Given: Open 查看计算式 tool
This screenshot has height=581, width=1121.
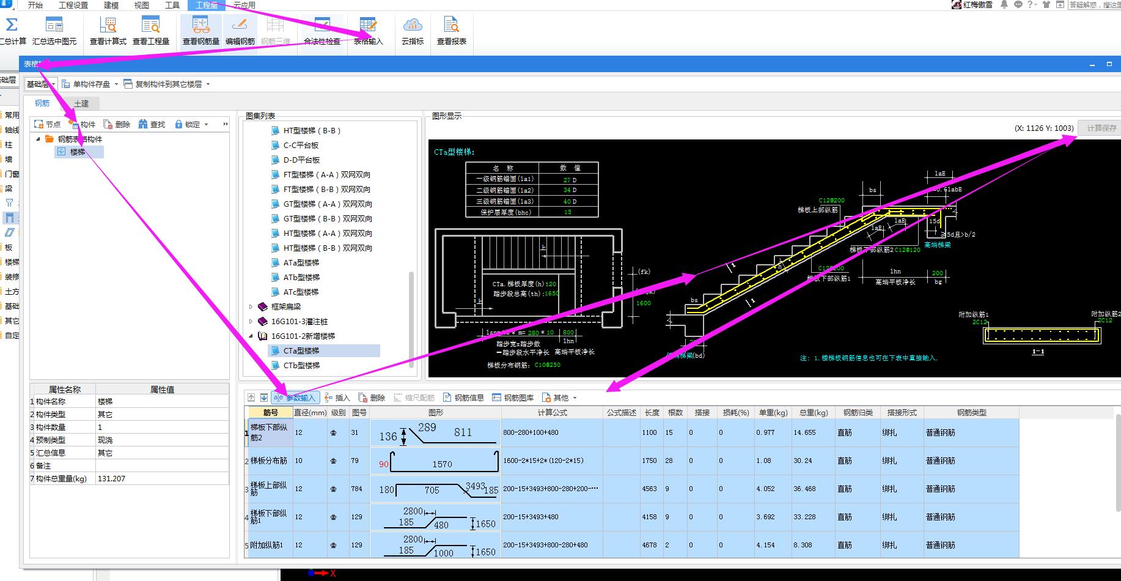Looking at the screenshot, I should pyautogui.click(x=108, y=31).
